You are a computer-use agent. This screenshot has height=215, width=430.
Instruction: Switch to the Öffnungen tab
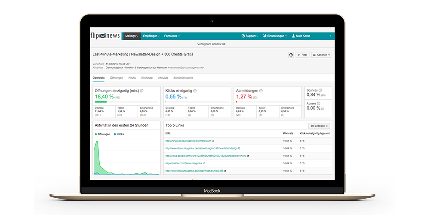[117, 78]
